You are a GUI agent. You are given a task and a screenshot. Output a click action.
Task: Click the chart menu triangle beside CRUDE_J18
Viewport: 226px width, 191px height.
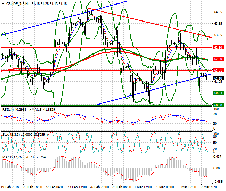point(3,4)
